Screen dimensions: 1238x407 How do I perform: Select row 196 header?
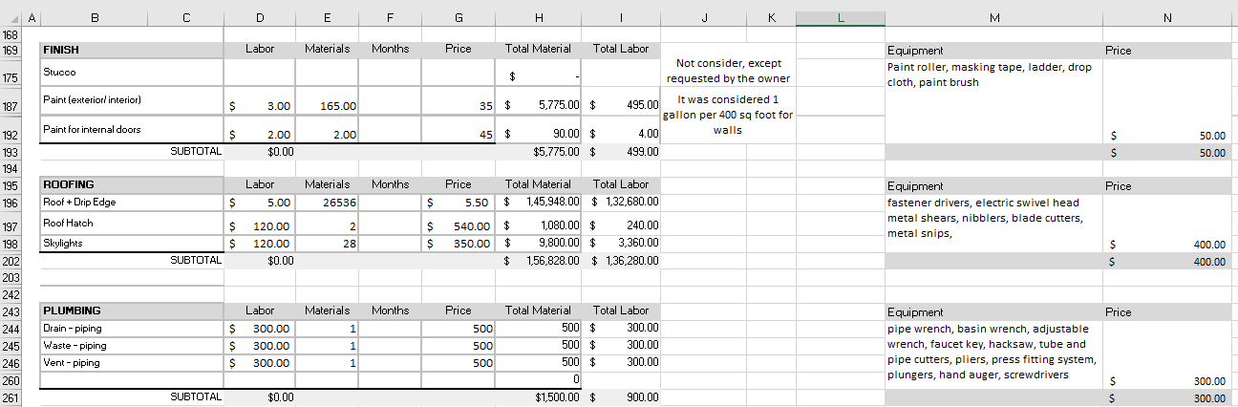(x=11, y=203)
